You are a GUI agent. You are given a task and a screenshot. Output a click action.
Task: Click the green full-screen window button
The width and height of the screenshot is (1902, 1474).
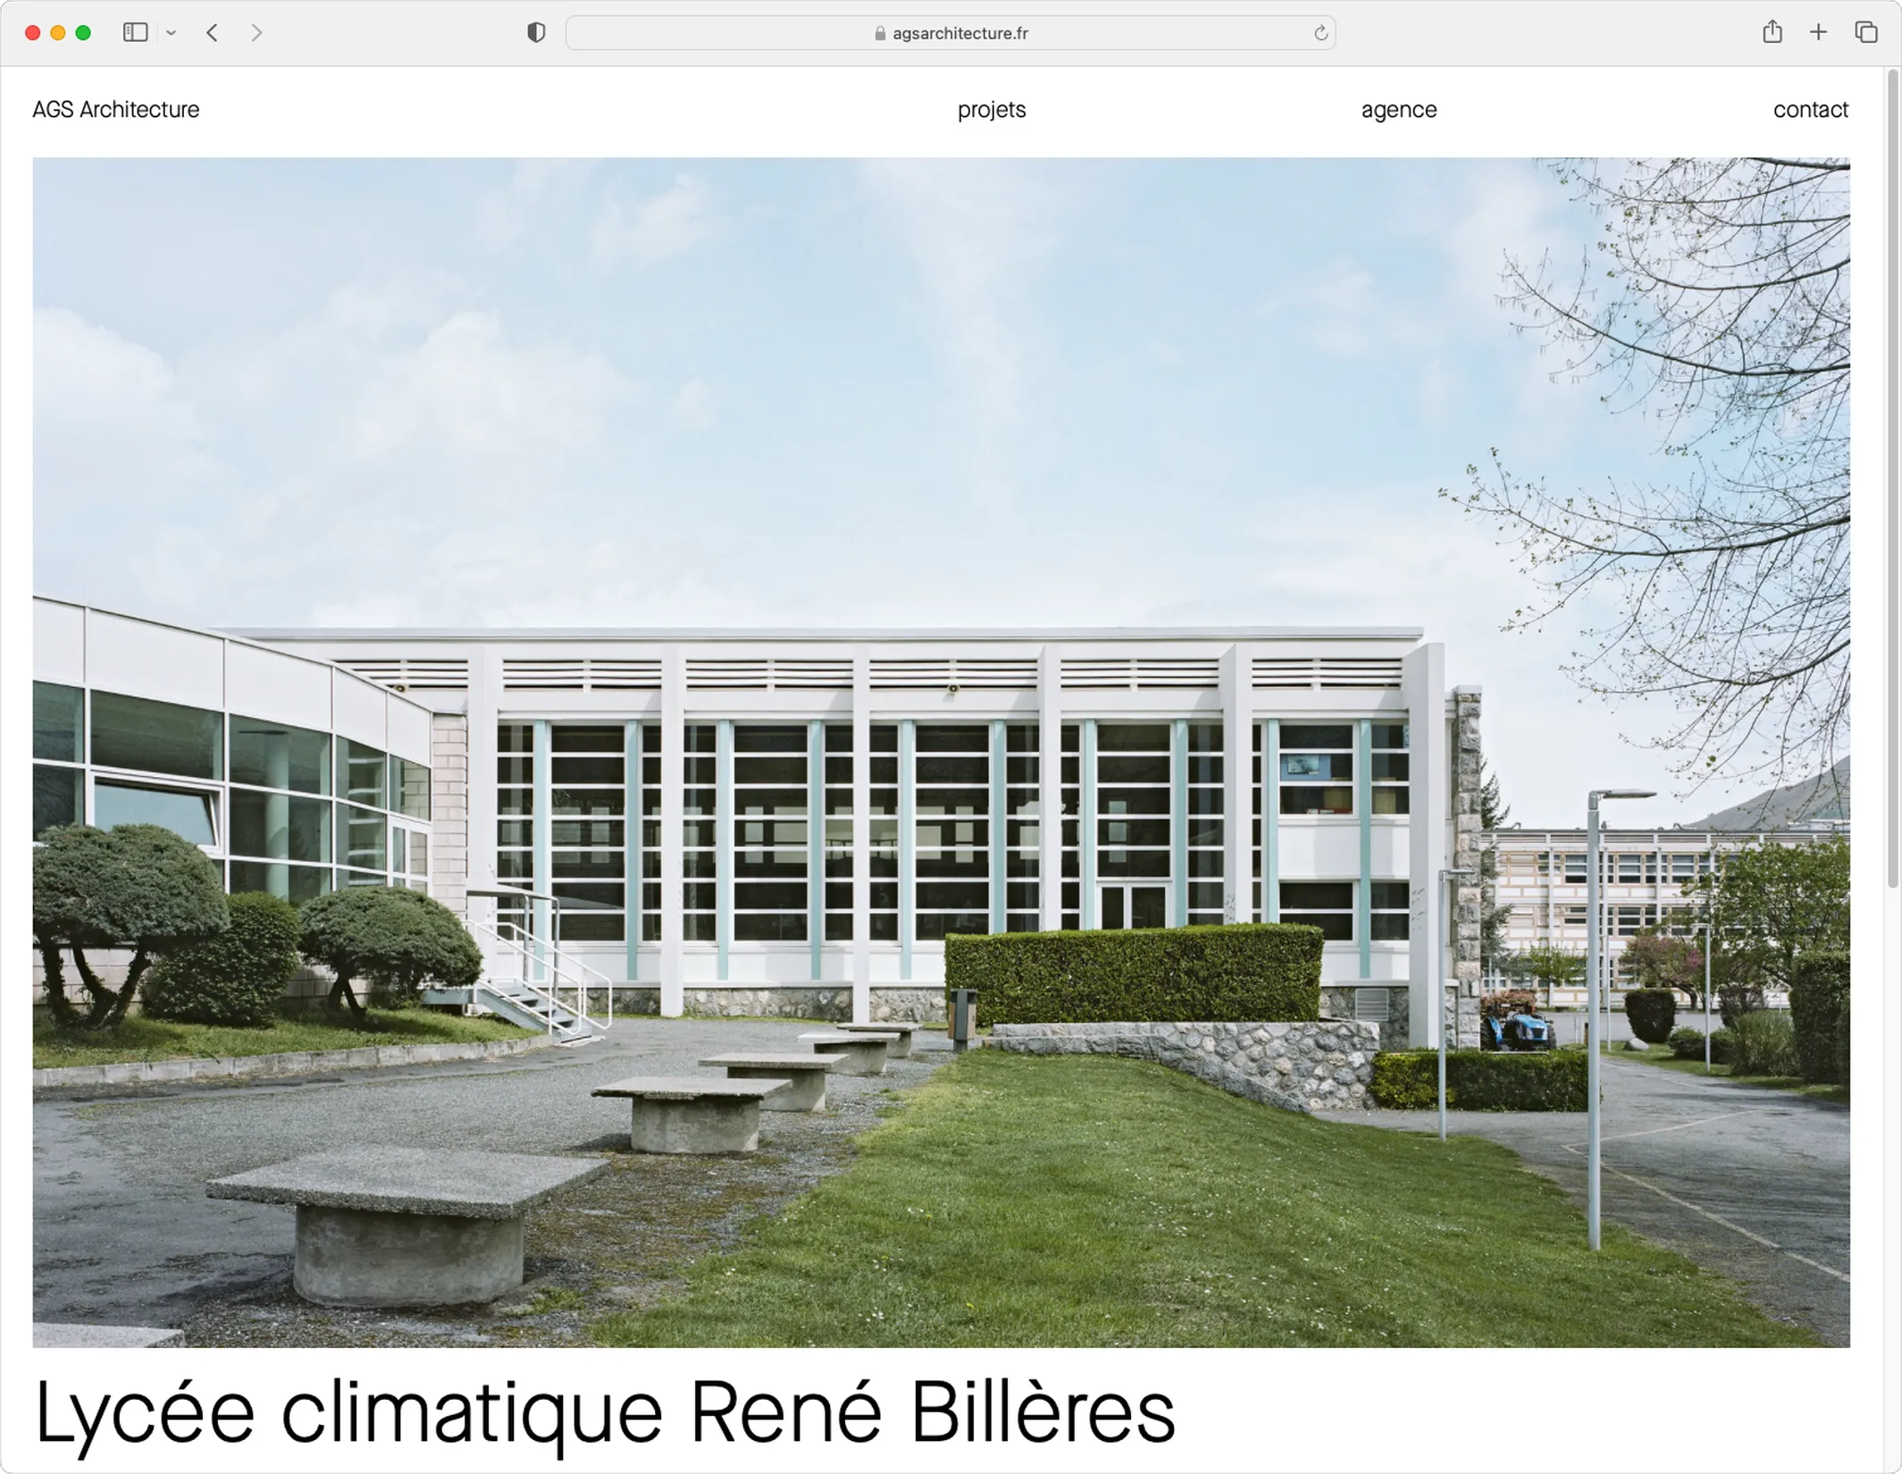tap(83, 33)
